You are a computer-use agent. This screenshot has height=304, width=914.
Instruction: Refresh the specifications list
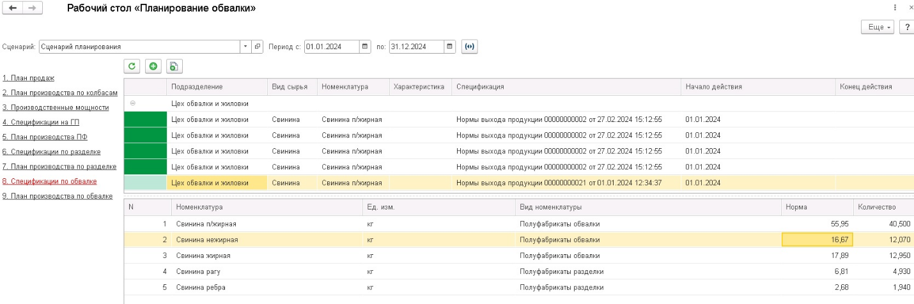click(x=132, y=66)
